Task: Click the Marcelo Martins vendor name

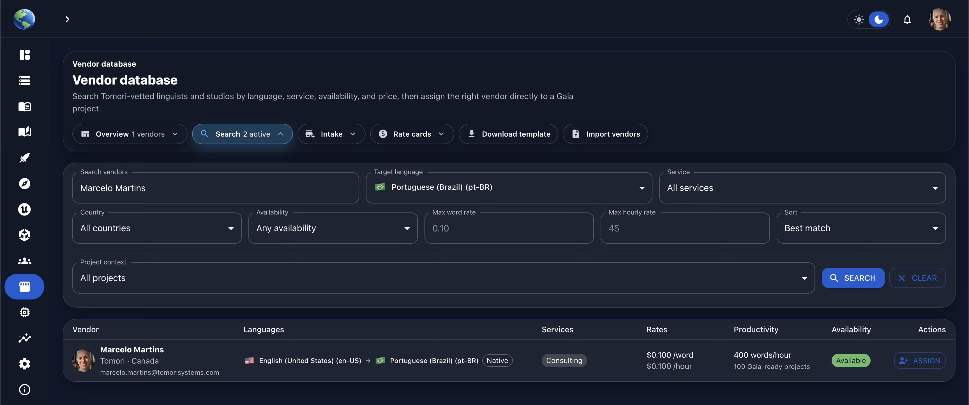Action: (132, 350)
